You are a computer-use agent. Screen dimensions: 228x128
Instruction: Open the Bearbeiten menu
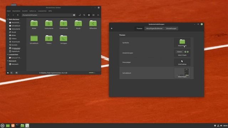16,11
